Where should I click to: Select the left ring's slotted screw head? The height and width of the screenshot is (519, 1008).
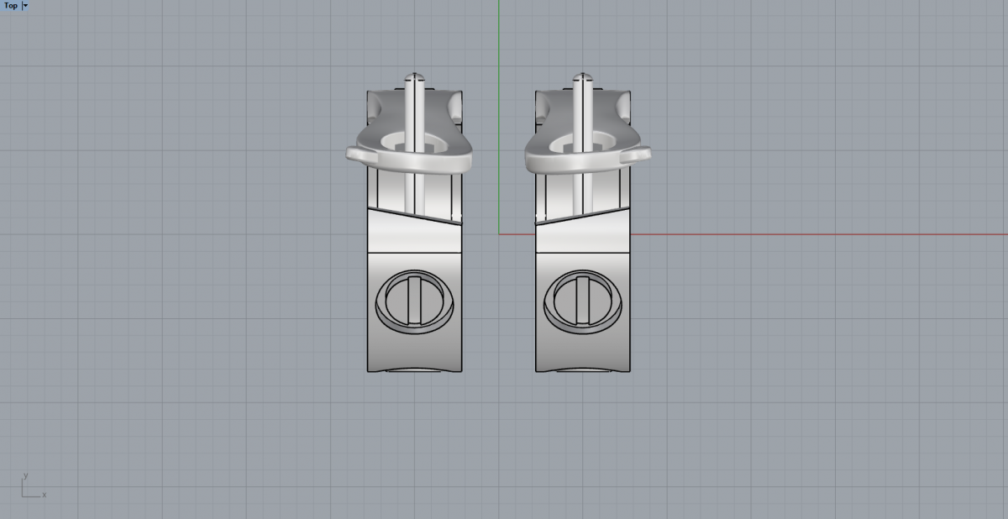[x=414, y=301]
